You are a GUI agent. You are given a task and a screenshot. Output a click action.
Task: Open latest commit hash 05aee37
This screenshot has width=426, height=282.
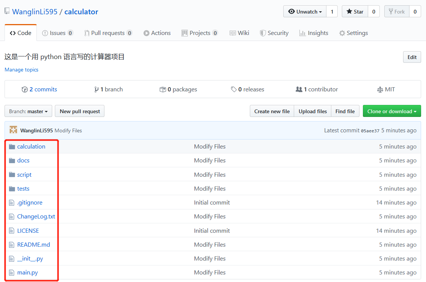(370, 130)
